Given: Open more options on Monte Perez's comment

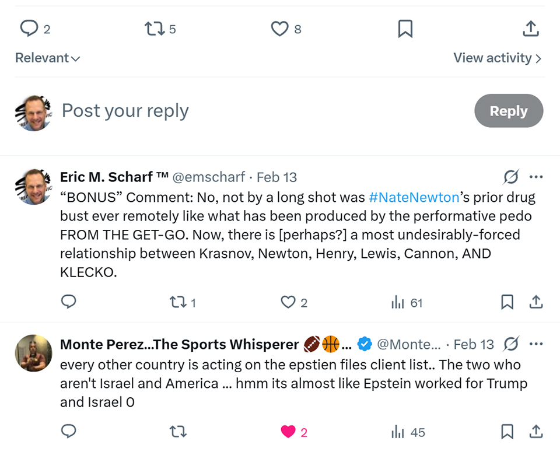Looking at the screenshot, I should 536,344.
